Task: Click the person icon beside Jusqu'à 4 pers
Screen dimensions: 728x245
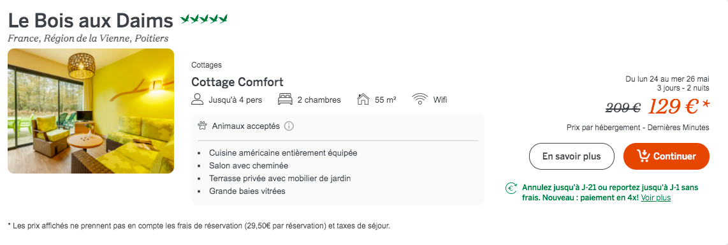Action: (x=198, y=100)
